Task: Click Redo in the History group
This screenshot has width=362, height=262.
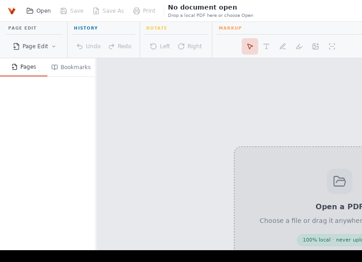Action: tap(120, 46)
